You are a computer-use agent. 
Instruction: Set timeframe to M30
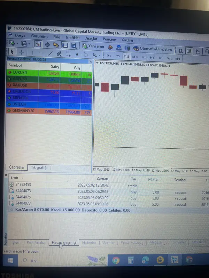[135, 57]
